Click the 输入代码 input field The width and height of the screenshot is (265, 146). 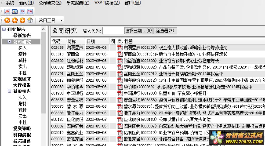[x=113, y=31]
